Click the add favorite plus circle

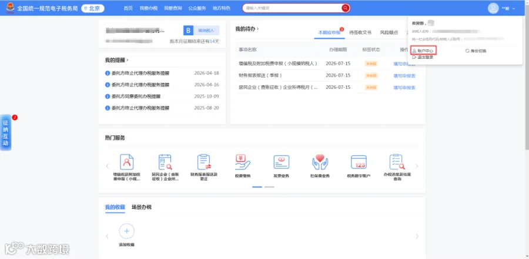(x=127, y=231)
